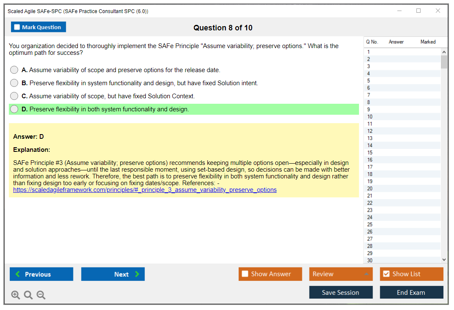
Task: Maximize the exam window
Action: tap(419, 11)
